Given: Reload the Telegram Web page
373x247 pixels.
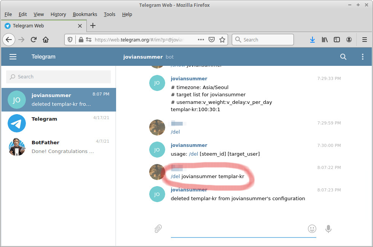Looking at the screenshot, I should (x=33, y=40).
